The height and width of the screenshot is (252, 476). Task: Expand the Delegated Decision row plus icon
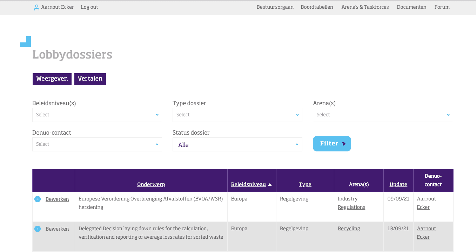[x=38, y=229]
